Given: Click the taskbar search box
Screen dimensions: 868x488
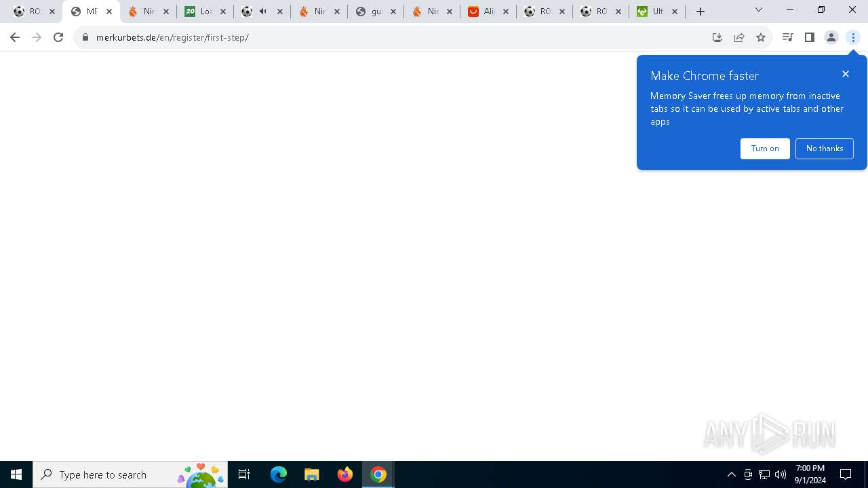Looking at the screenshot, I should click(x=130, y=474).
